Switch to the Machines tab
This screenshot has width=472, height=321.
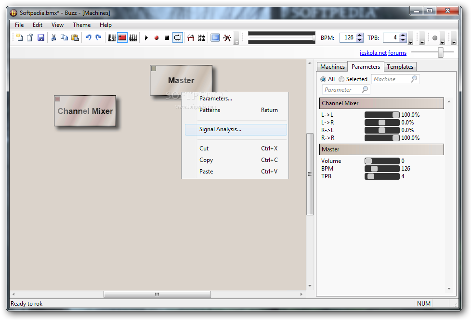332,67
